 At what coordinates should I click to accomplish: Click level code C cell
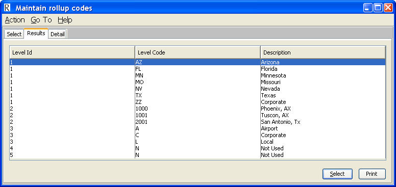point(198,135)
